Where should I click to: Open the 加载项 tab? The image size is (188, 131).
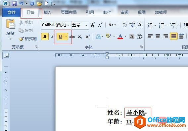point(161,13)
